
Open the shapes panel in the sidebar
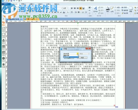coord(3,59)
